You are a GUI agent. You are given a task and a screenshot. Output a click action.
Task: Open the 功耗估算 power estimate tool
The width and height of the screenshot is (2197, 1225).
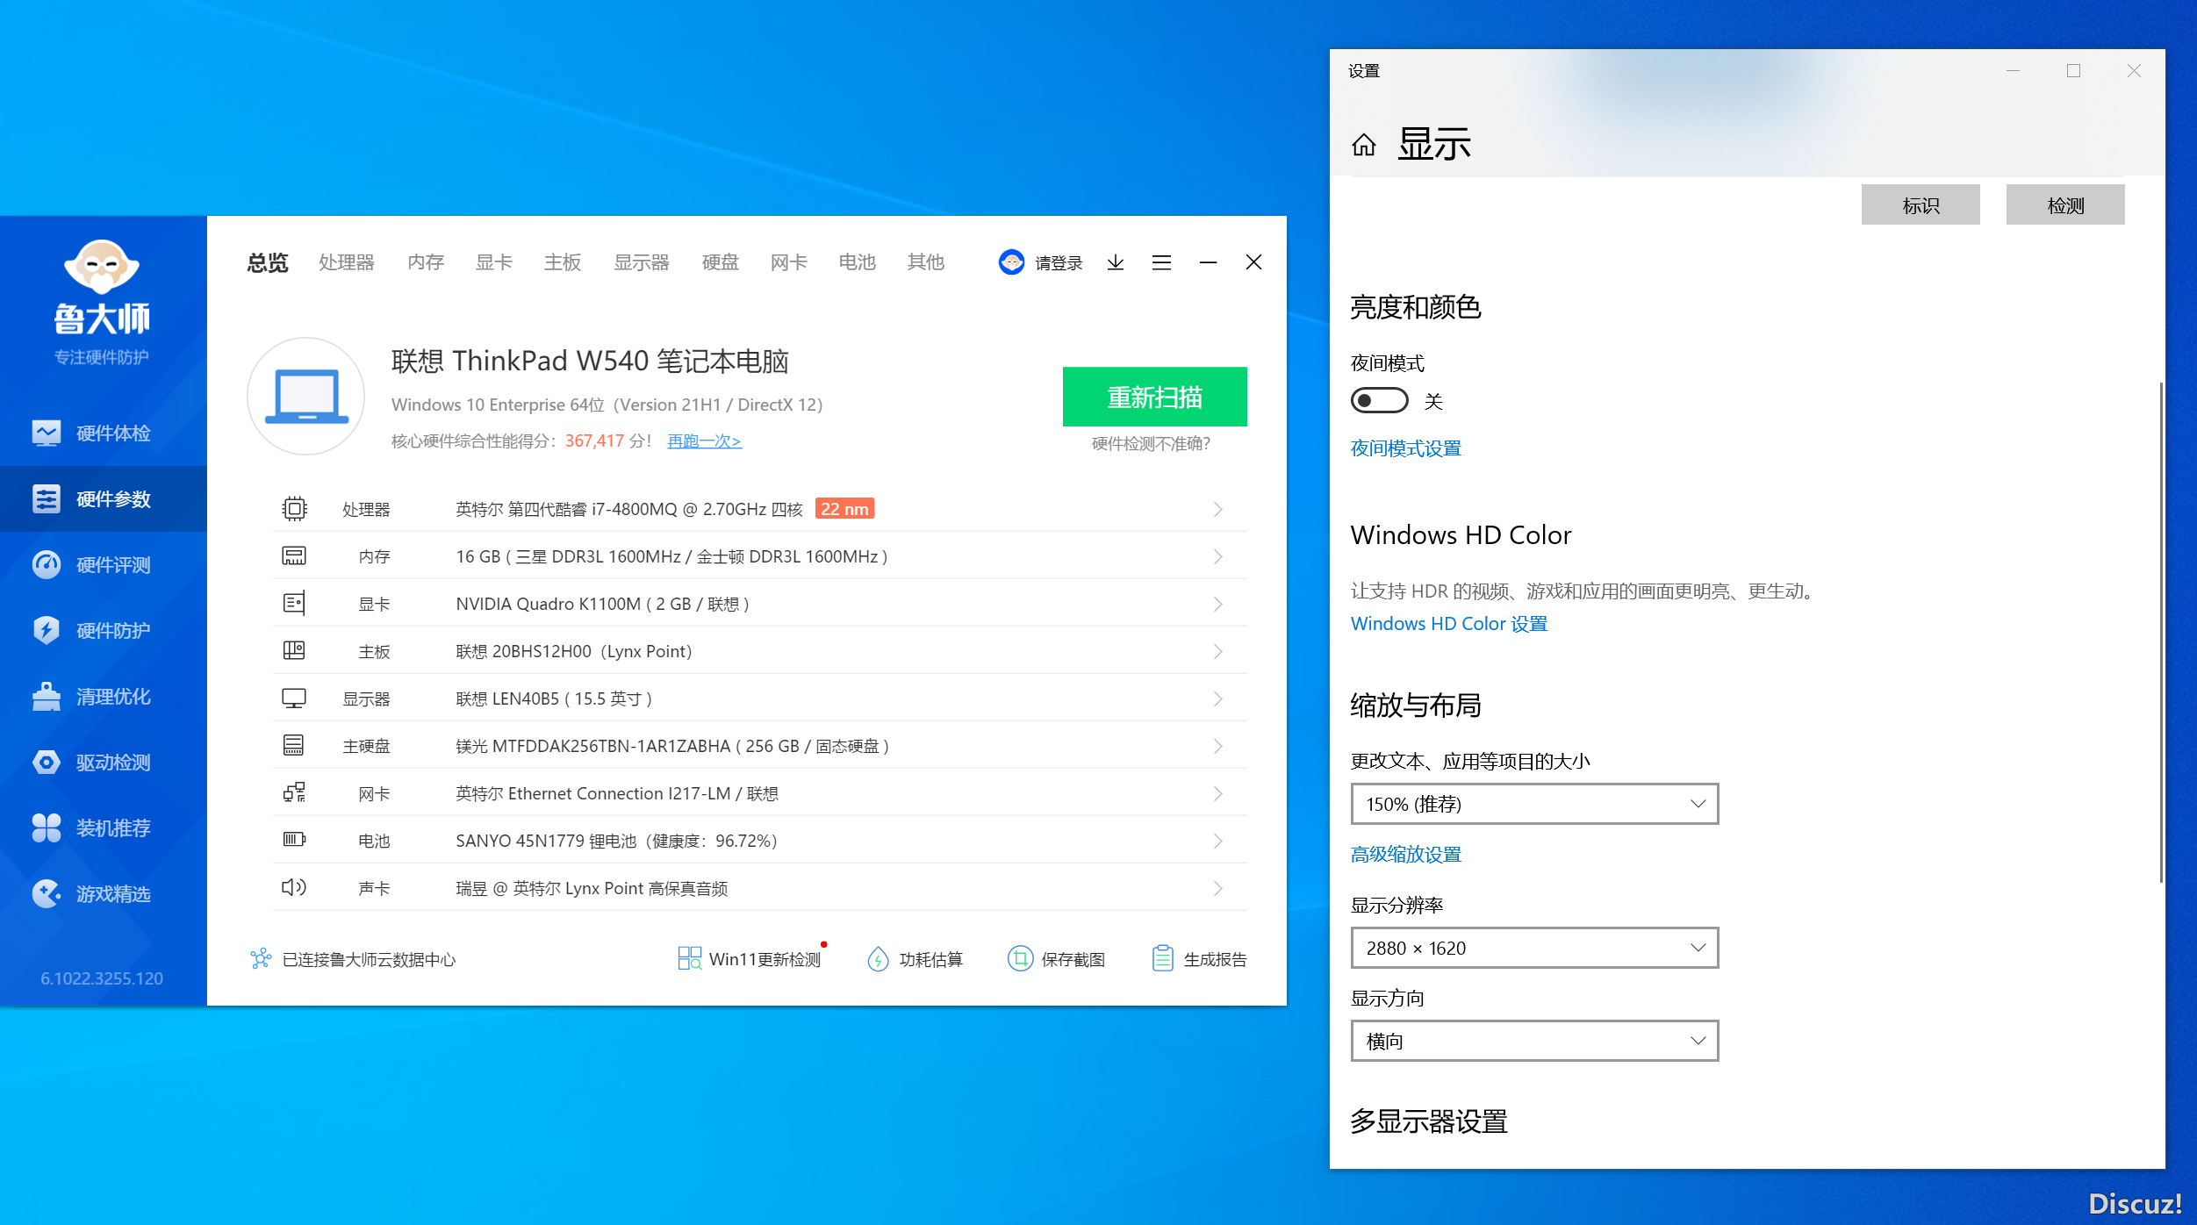click(x=915, y=959)
